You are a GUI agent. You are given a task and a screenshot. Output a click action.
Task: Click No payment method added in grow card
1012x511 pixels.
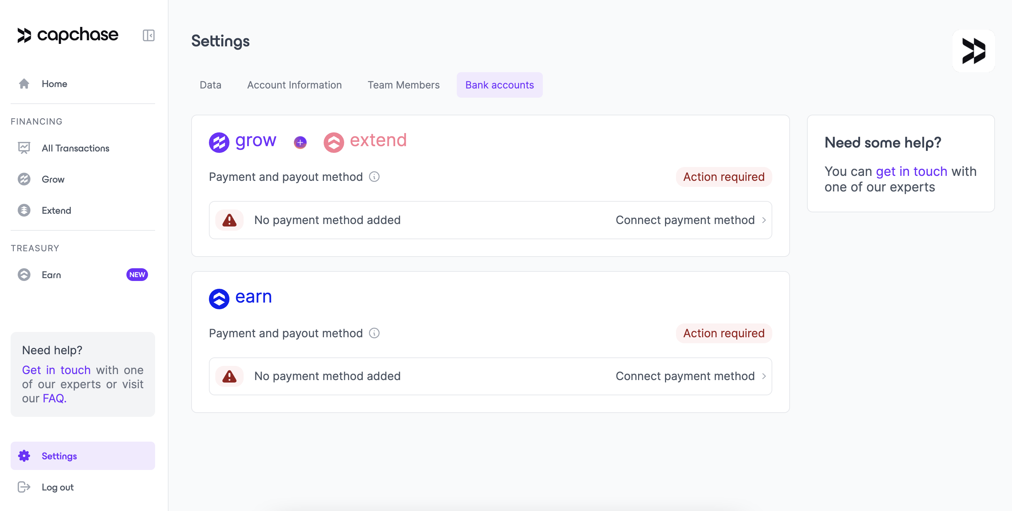pyautogui.click(x=327, y=220)
